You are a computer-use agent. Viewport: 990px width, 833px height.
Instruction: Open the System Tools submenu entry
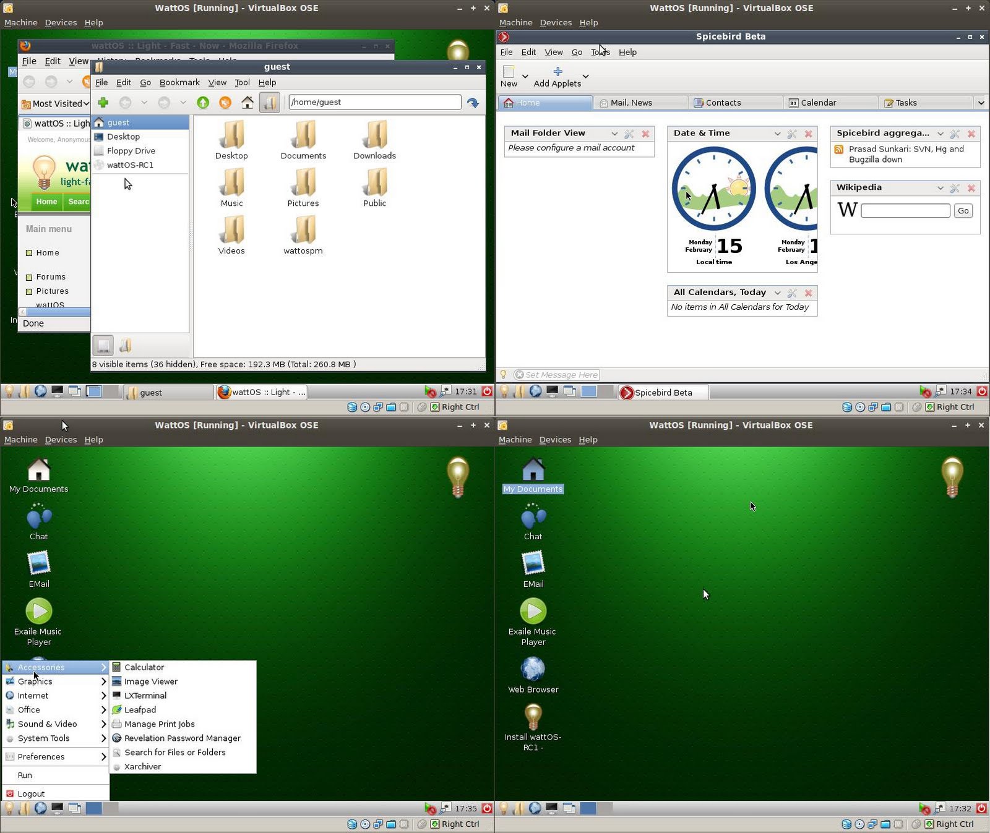tap(56, 738)
